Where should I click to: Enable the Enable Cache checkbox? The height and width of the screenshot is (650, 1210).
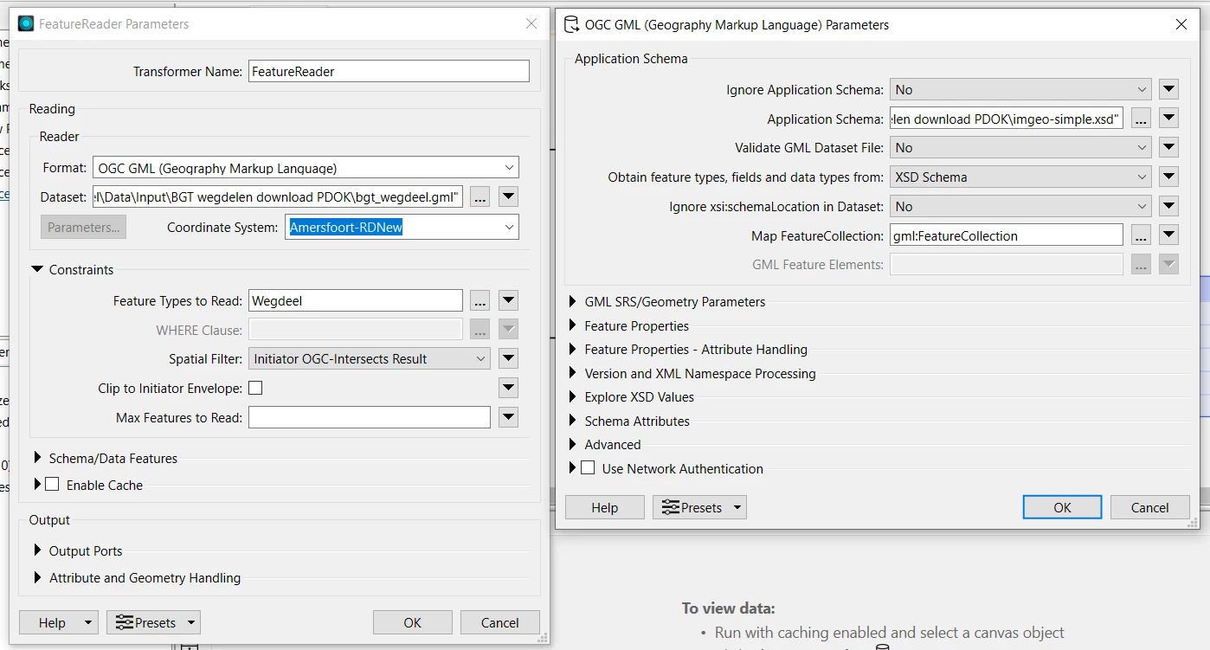coord(52,485)
